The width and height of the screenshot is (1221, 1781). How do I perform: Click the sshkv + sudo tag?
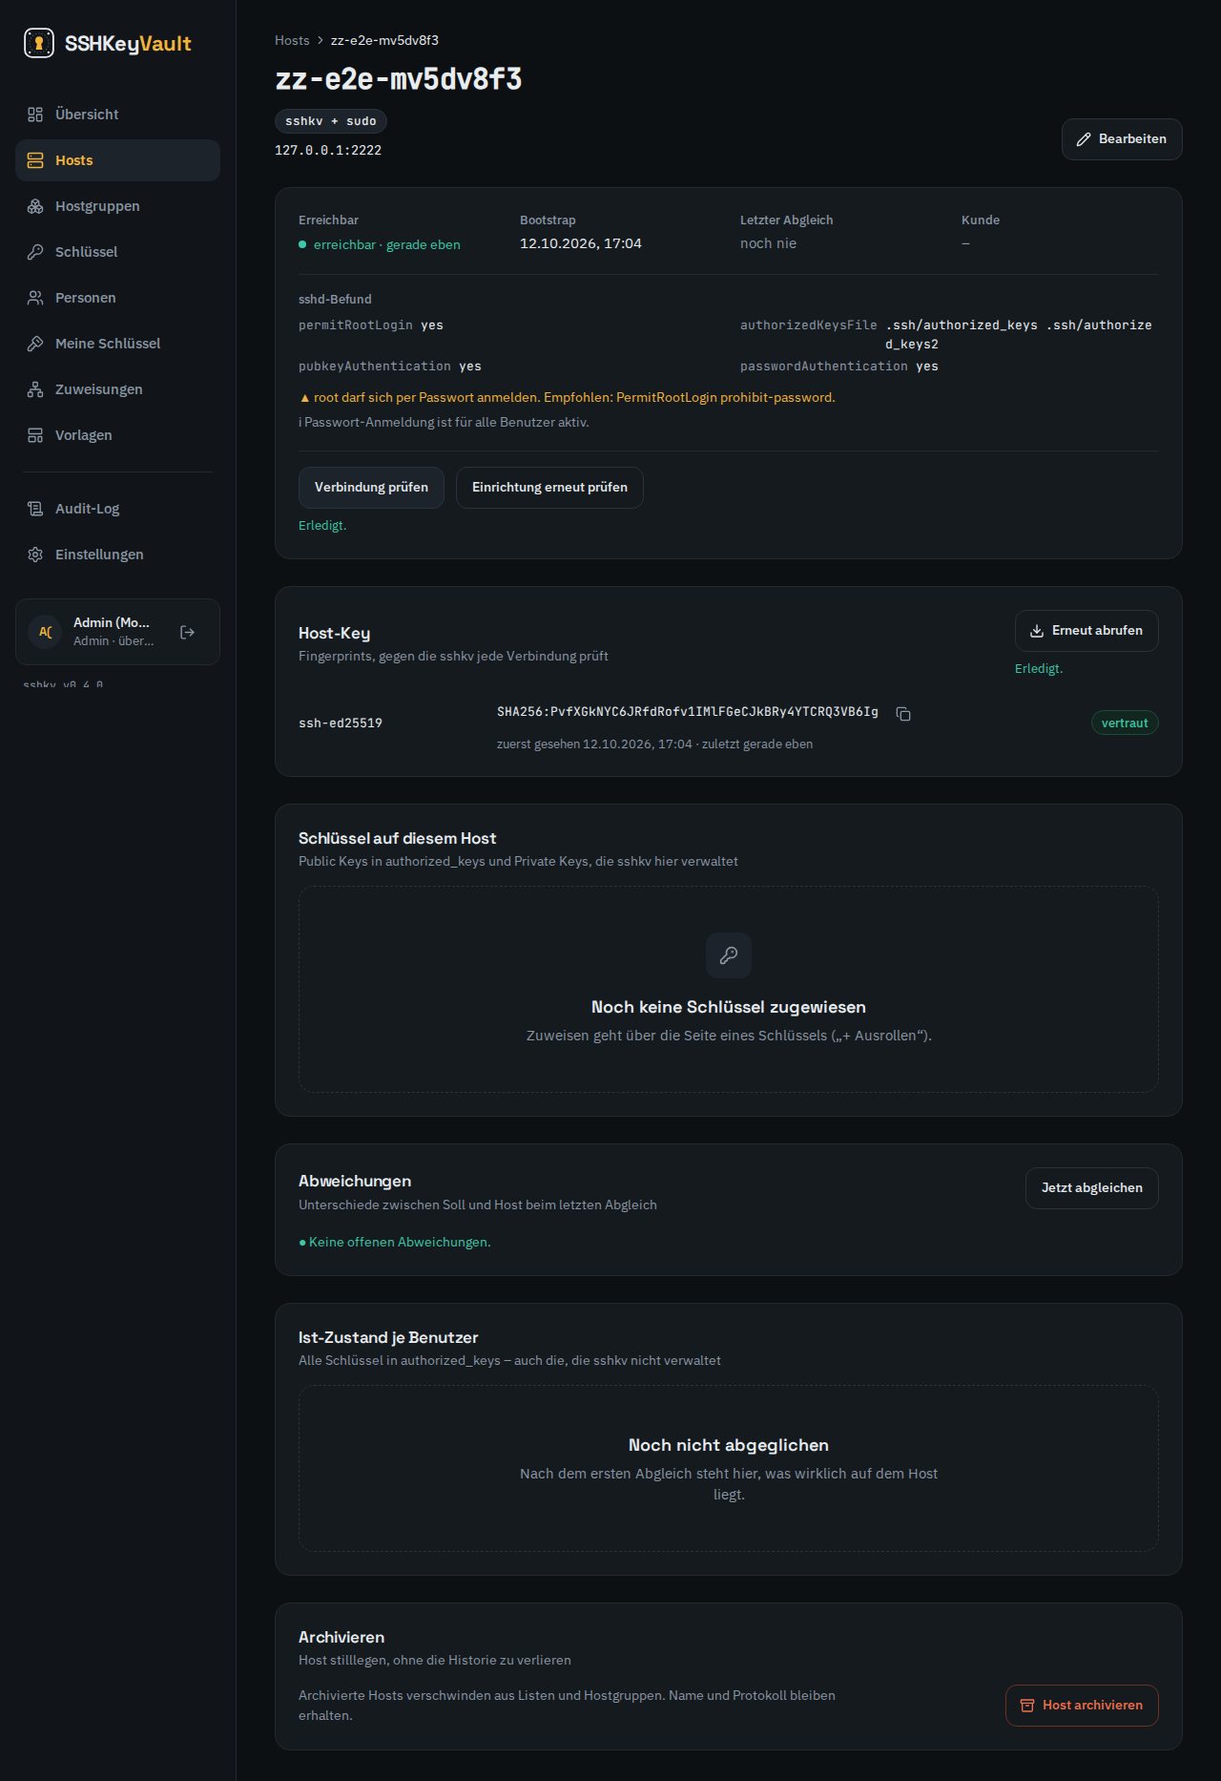[x=331, y=121]
